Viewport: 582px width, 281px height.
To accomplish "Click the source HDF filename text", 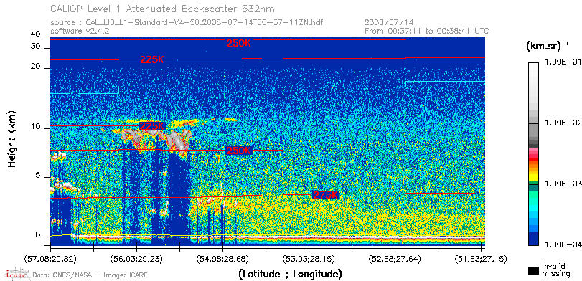I will (x=204, y=23).
